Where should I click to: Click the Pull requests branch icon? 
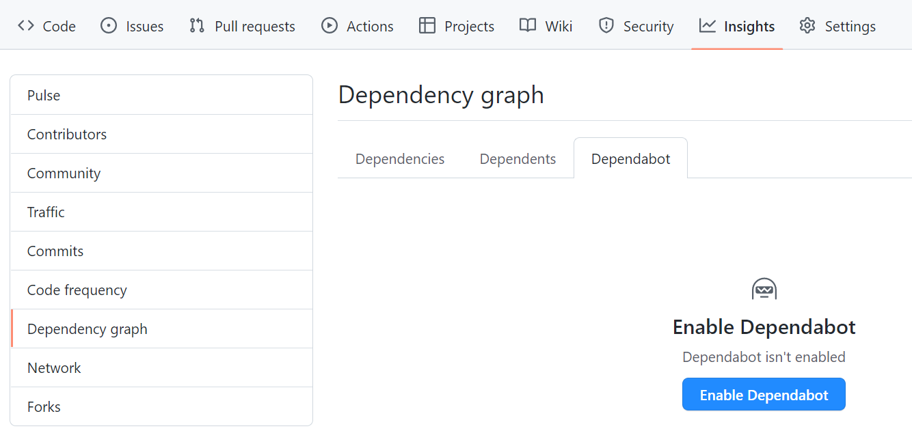197,26
